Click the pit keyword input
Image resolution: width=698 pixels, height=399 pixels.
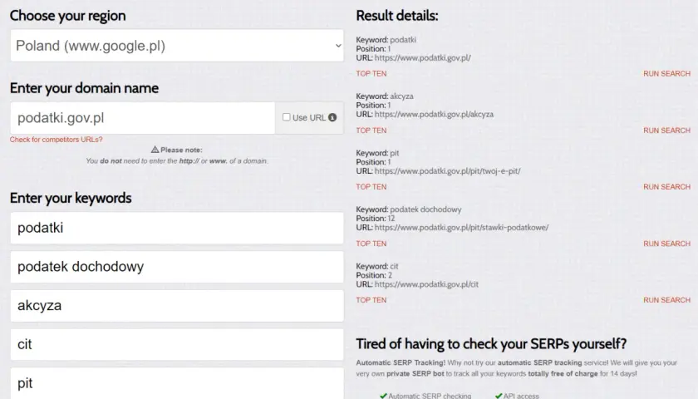click(x=177, y=383)
